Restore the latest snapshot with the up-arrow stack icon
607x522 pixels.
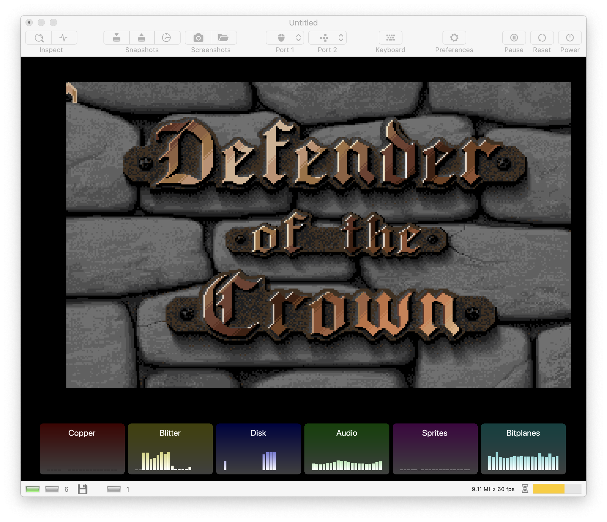142,38
